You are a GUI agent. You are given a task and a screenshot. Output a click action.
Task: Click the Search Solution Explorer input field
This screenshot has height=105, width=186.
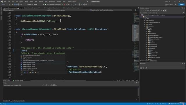(161, 13)
